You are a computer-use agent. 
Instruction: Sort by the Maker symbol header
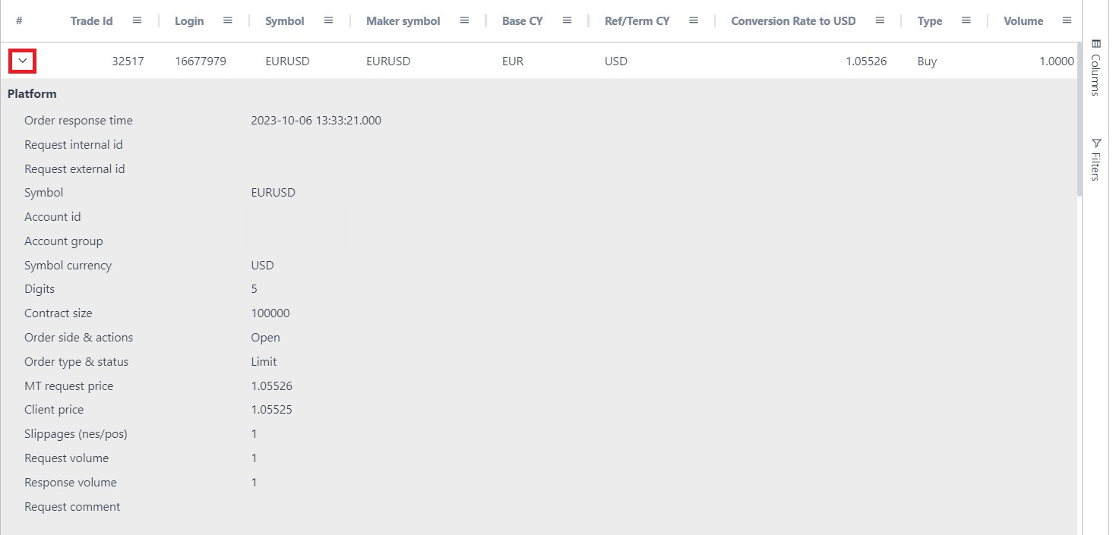[403, 21]
